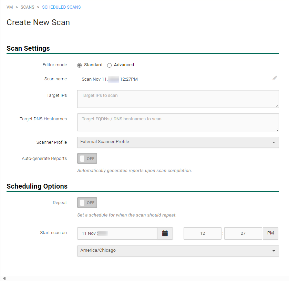The width and height of the screenshot is (289, 281).
Task: Select the Standard editor mode
Action: (80, 65)
